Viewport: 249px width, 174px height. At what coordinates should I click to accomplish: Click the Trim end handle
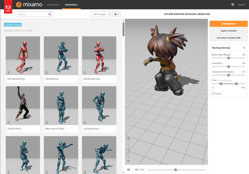pos(236,84)
